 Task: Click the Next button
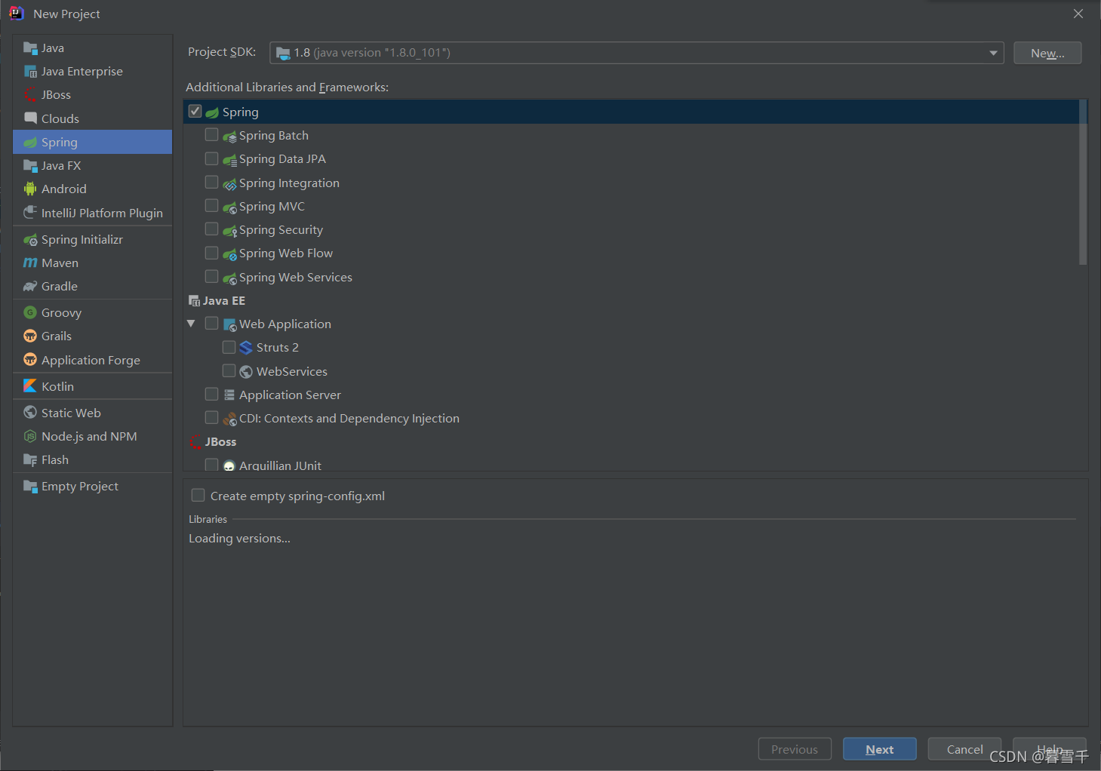click(x=880, y=749)
